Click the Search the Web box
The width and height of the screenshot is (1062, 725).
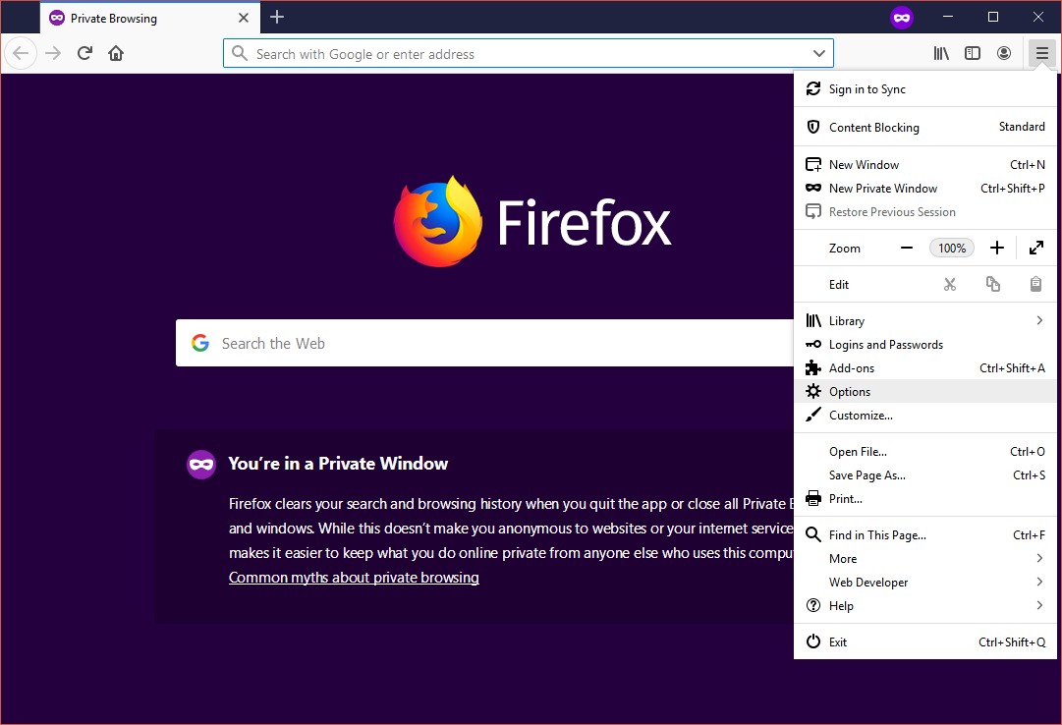click(484, 344)
